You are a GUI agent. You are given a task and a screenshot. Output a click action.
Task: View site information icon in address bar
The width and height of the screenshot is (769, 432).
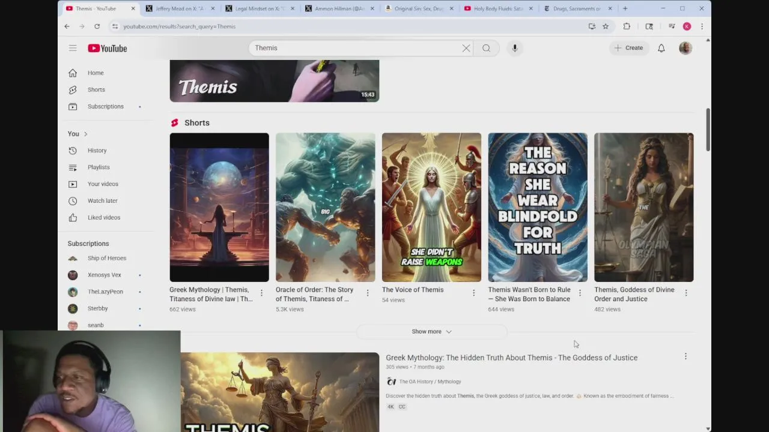pos(115,26)
